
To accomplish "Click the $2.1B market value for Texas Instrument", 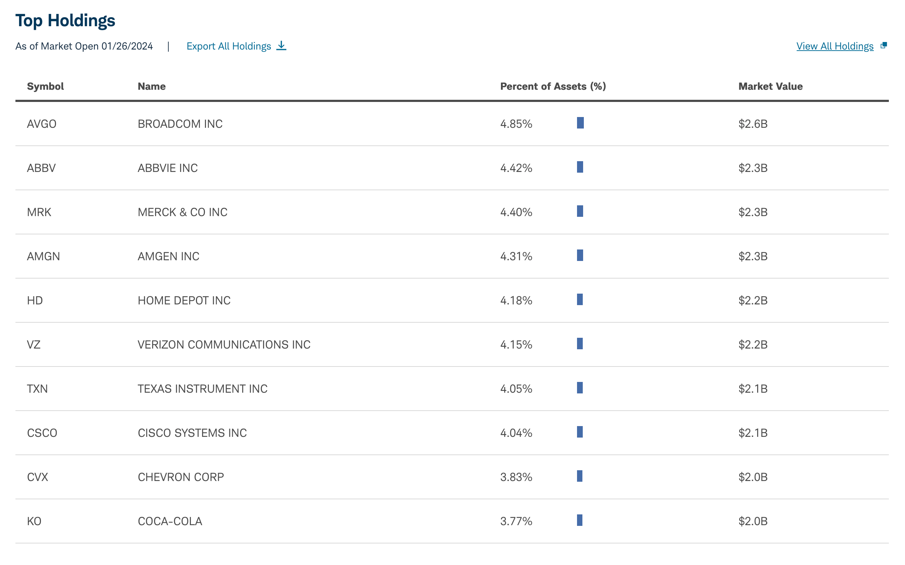I will click(752, 389).
